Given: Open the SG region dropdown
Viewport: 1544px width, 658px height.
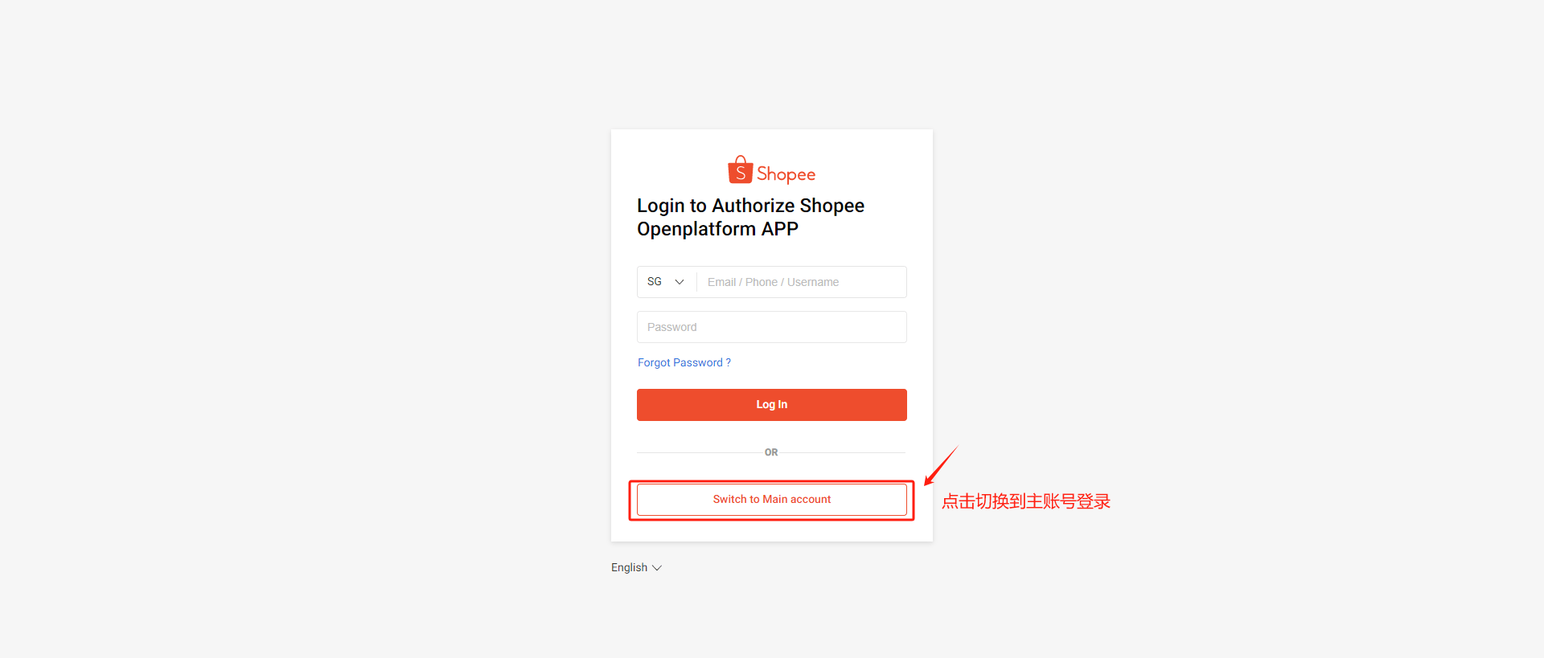Looking at the screenshot, I should click(x=666, y=282).
